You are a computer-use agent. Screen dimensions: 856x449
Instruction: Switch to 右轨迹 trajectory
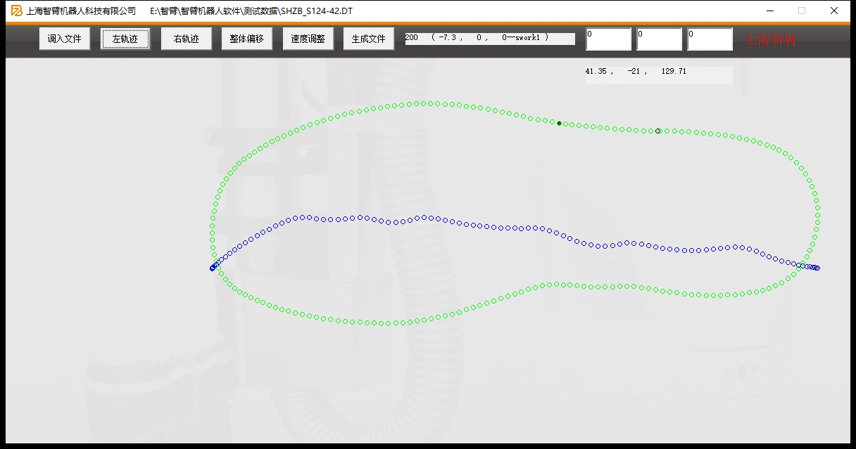(x=186, y=39)
